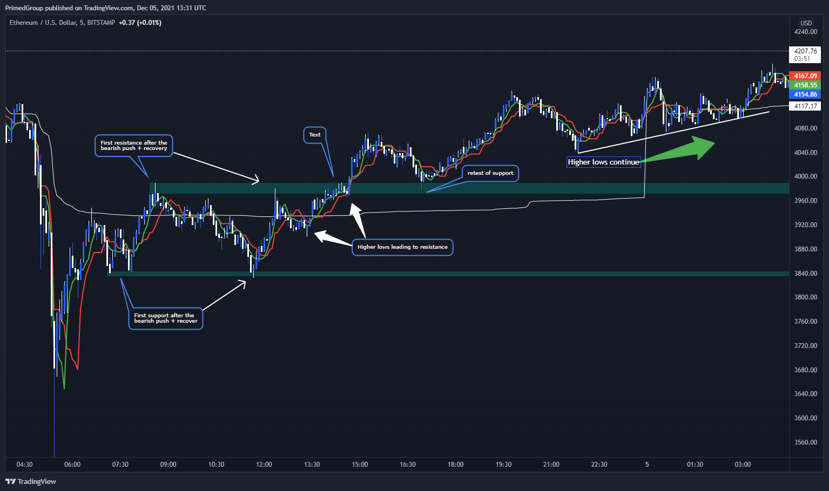Select the Higher lows leading to resistance callout
The height and width of the screenshot is (491, 829).
pyautogui.click(x=402, y=247)
